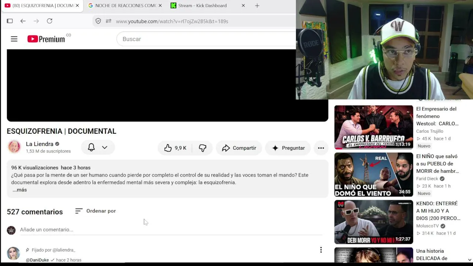The height and width of the screenshot is (266, 473).
Task: Open El NIÑO QUE DOMÓ EL VIENTO thumbnail
Action: [374, 175]
